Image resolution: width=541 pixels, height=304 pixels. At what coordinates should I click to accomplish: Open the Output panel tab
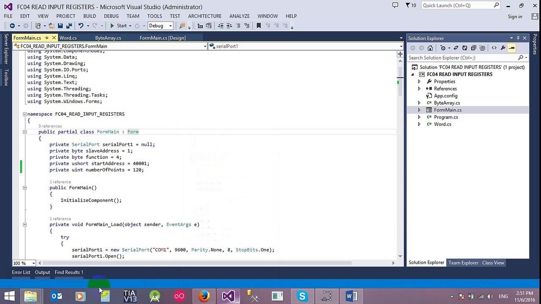click(42, 272)
